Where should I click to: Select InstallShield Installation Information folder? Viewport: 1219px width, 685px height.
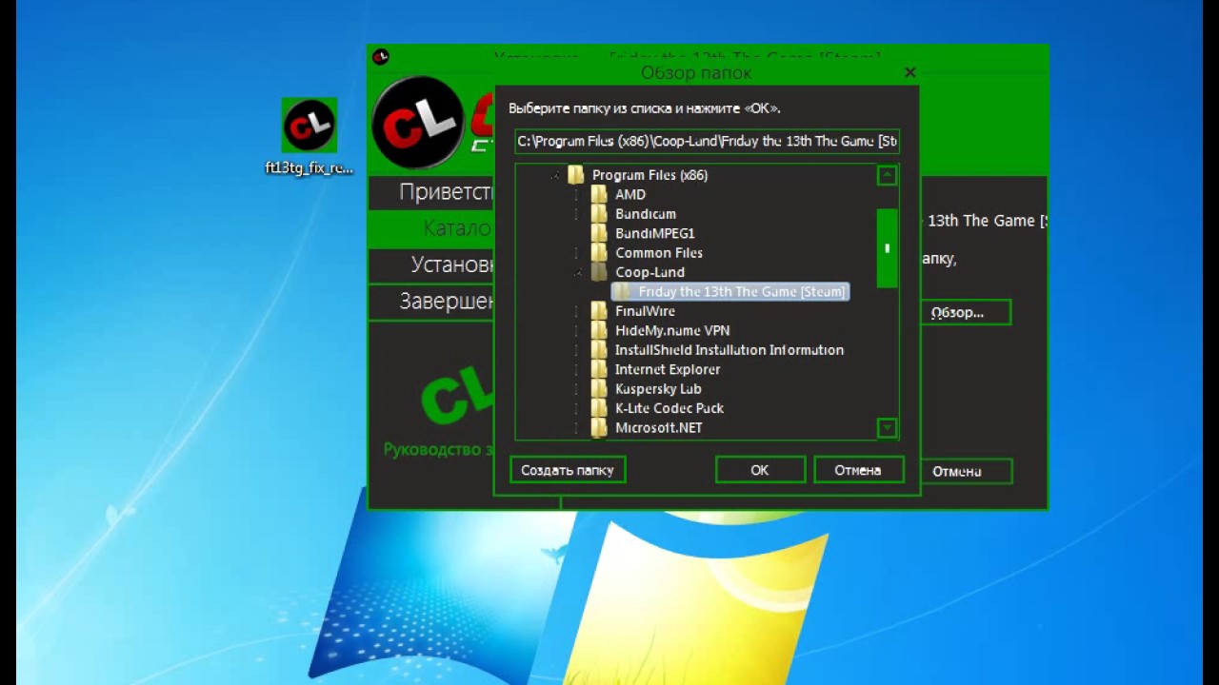click(729, 350)
